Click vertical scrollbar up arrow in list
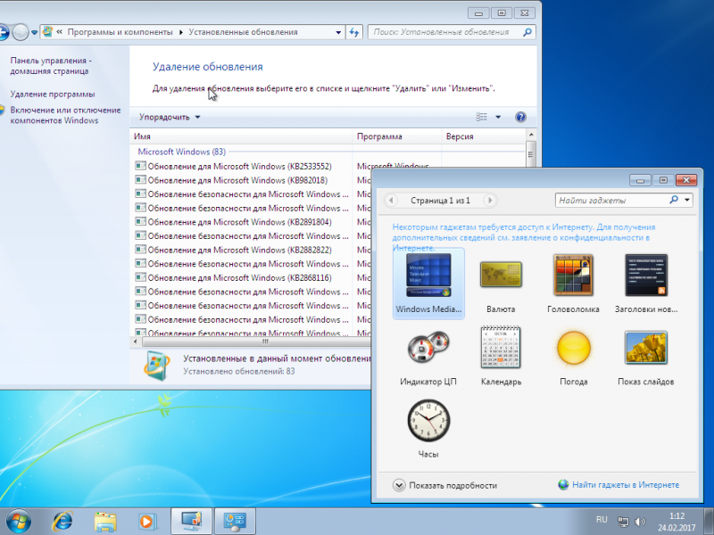The image size is (714, 535). [530, 135]
